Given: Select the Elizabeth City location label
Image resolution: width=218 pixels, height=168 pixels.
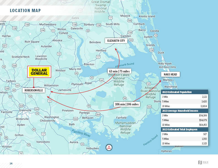Looking at the screenshot, I should coord(116,41).
